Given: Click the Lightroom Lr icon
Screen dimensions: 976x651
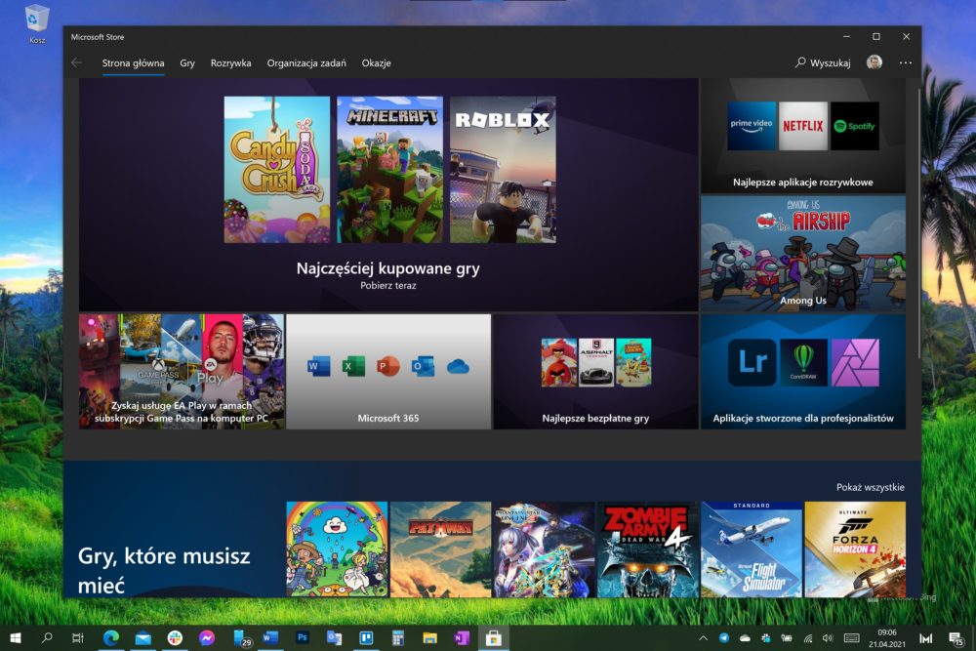Looking at the screenshot, I should [x=752, y=363].
